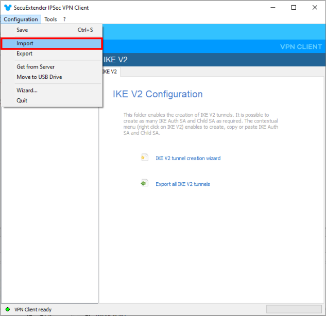Choose Get from Server option

coord(35,67)
